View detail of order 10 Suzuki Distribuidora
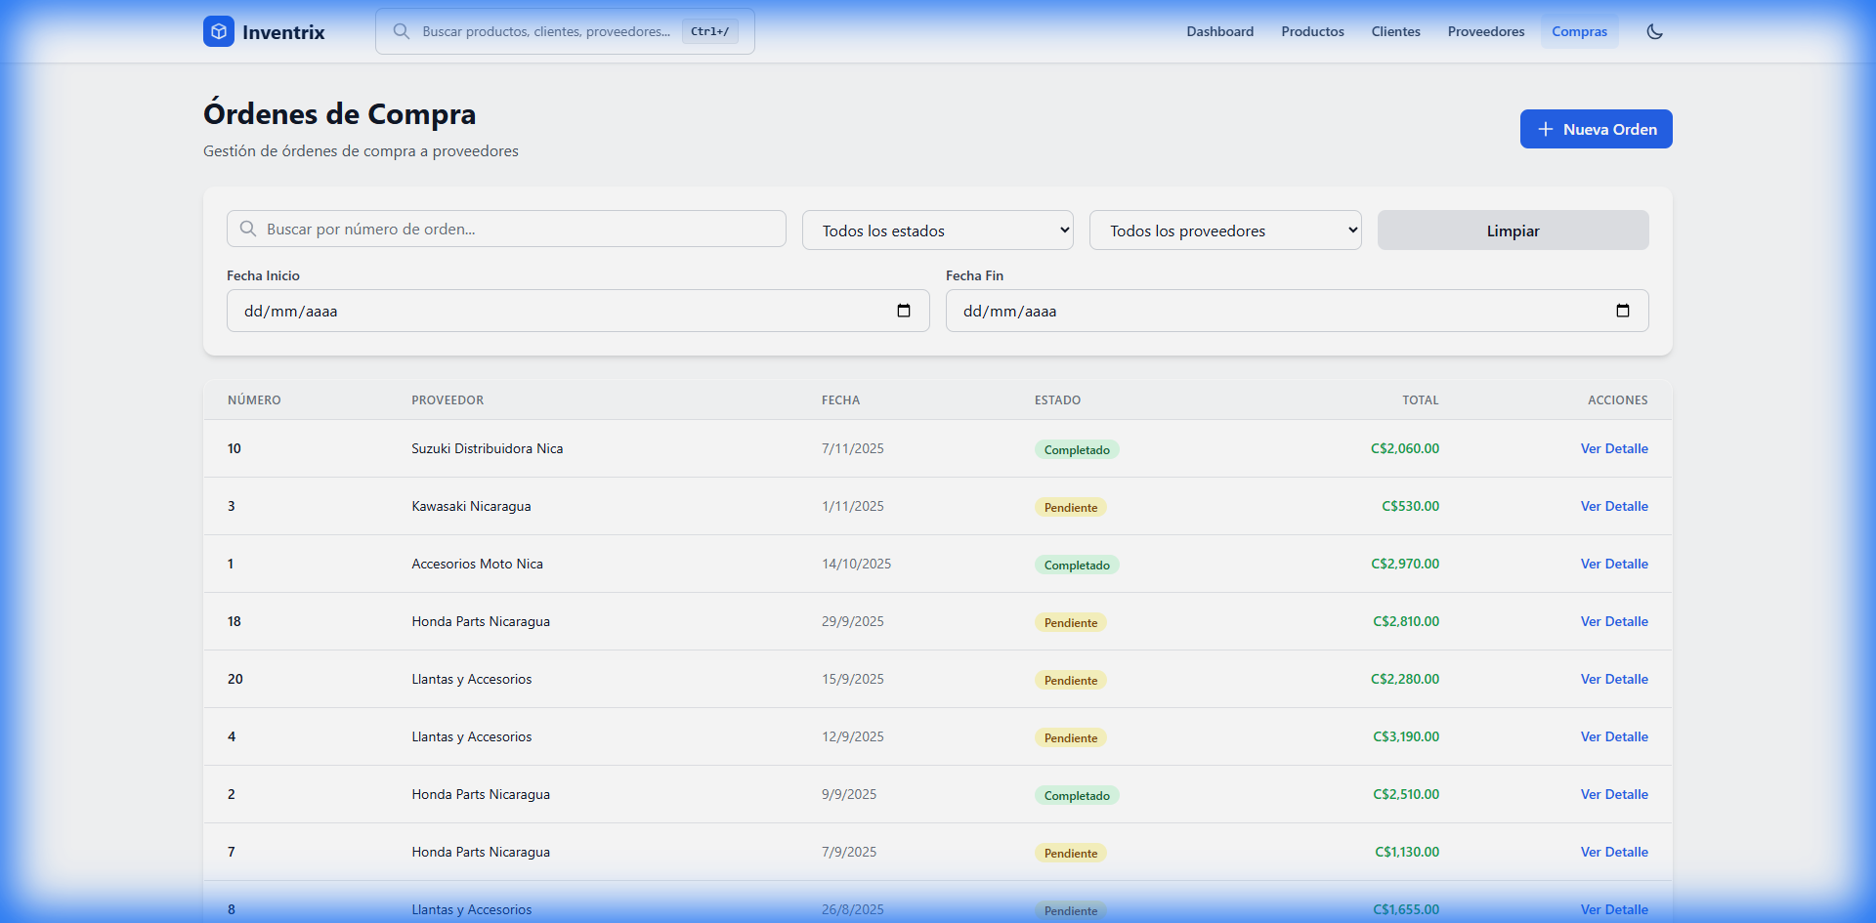Viewport: 1876px width, 923px height. pyautogui.click(x=1613, y=448)
